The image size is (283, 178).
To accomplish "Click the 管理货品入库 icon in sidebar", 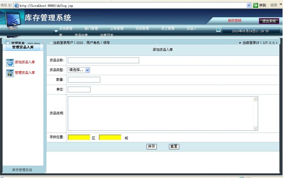I will pos(10,73).
